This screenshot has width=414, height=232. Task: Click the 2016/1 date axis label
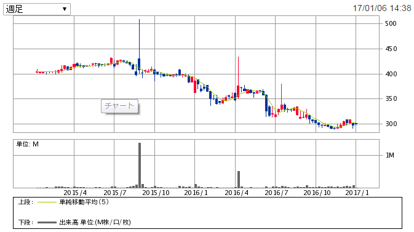point(196,193)
